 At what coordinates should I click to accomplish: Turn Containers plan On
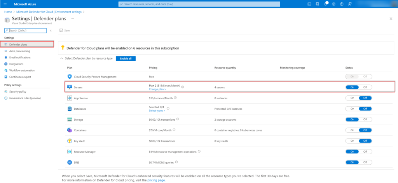point(352,130)
